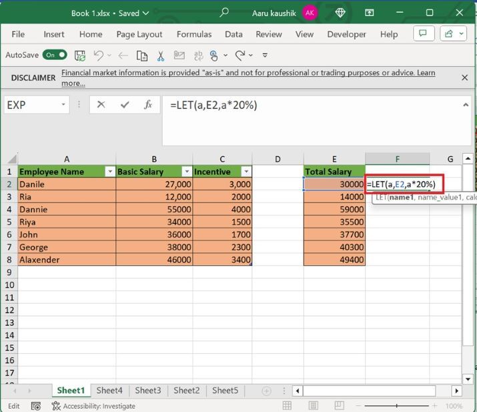Open the Formulas ribbon tab
477x412 pixels.
point(194,34)
